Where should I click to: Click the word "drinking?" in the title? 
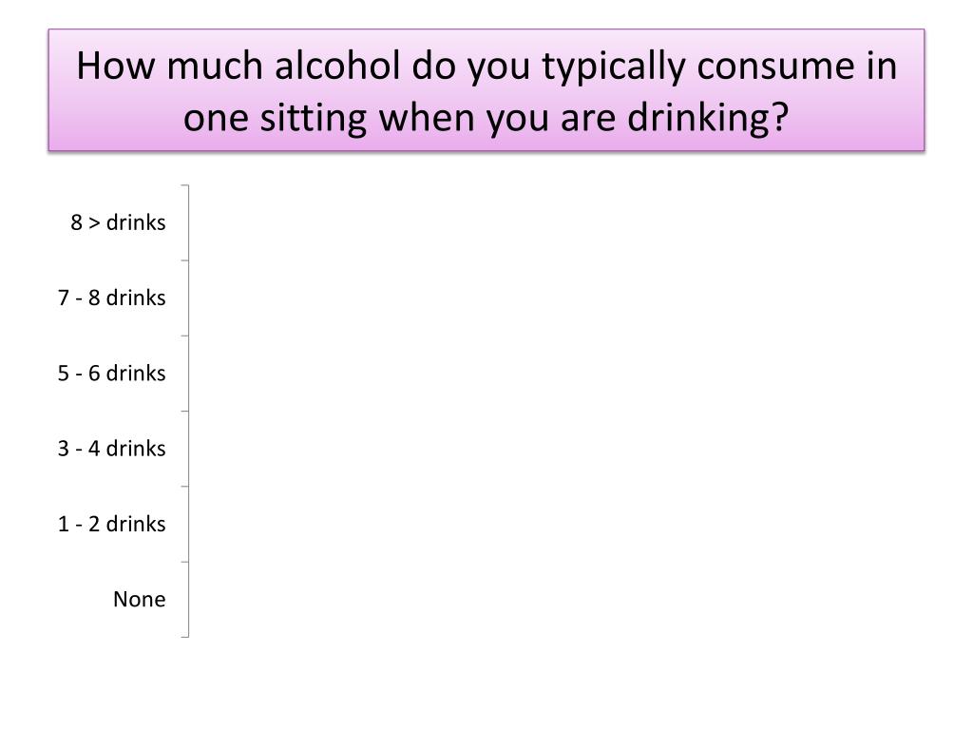pos(707,117)
